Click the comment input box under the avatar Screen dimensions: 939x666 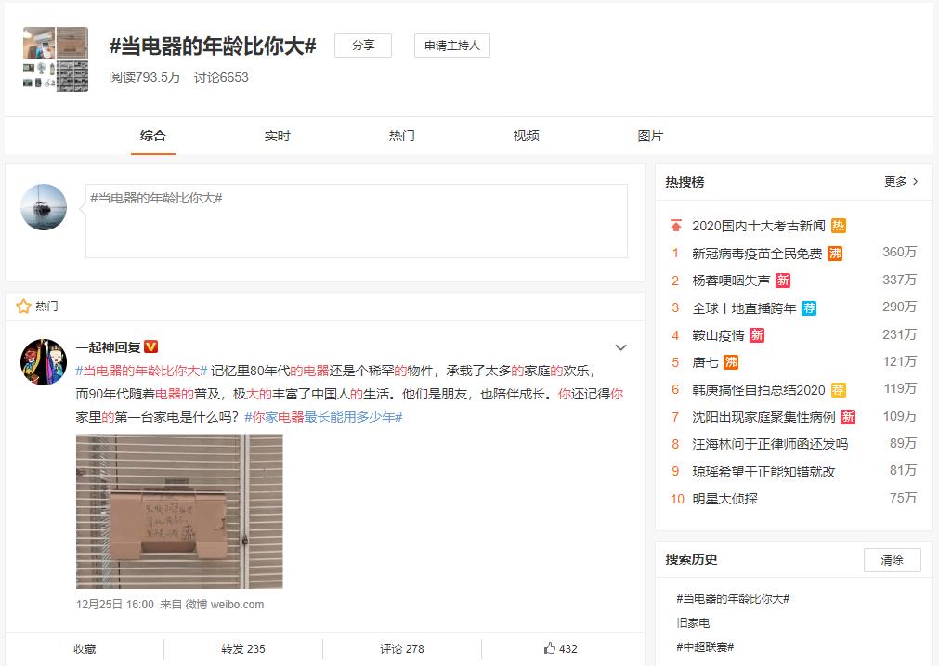(356, 221)
